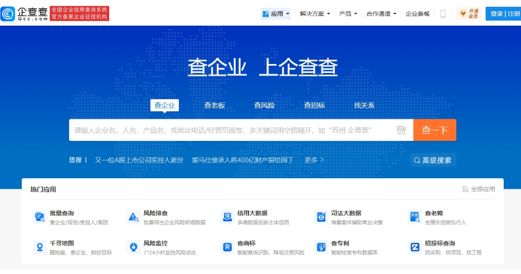Open 高级搜索 advanced search
The image size is (521, 274).
[433, 160]
